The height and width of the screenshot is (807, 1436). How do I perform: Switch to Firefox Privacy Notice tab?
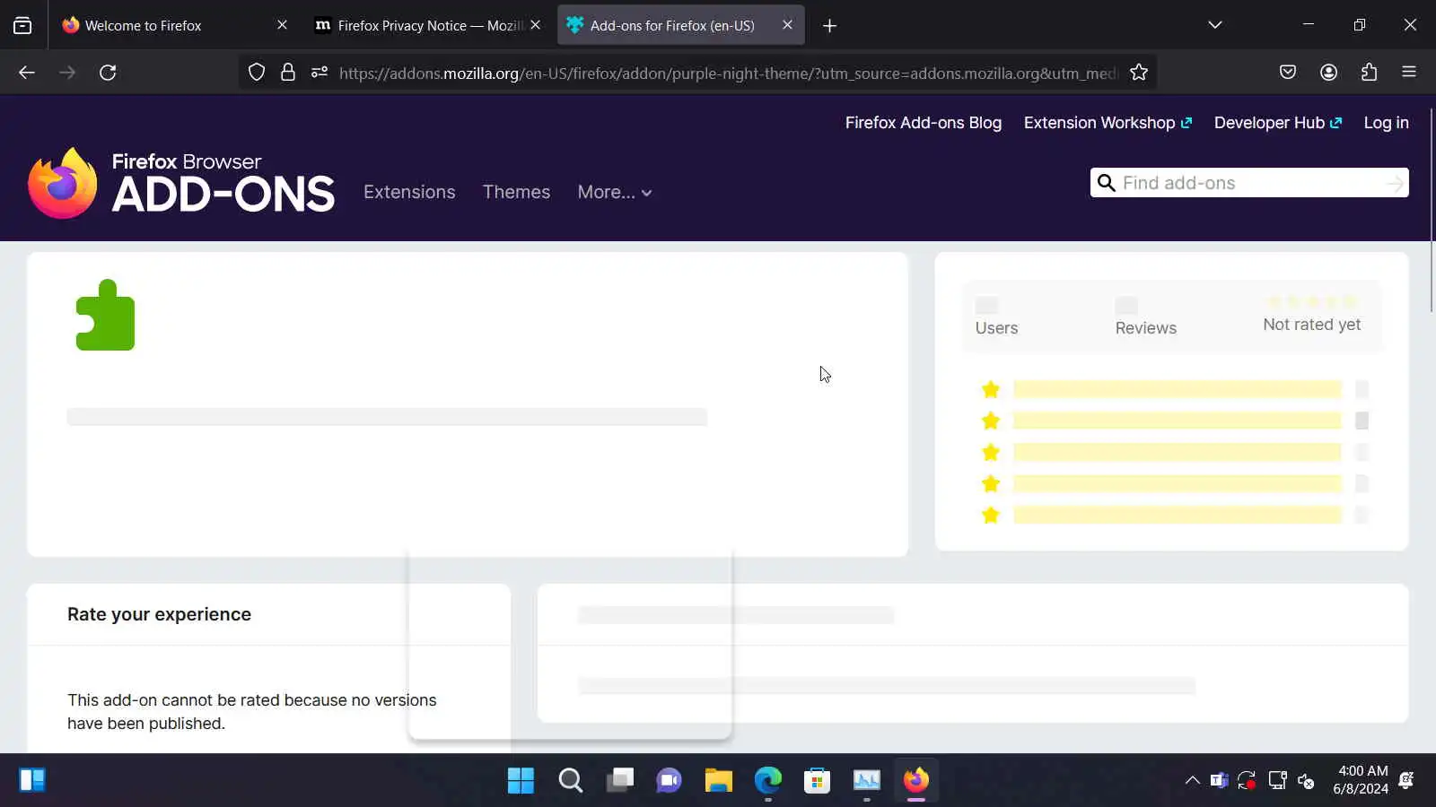click(x=429, y=25)
